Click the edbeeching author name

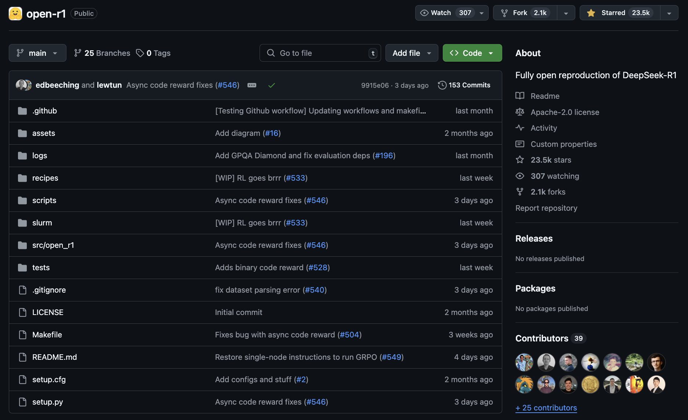[57, 85]
